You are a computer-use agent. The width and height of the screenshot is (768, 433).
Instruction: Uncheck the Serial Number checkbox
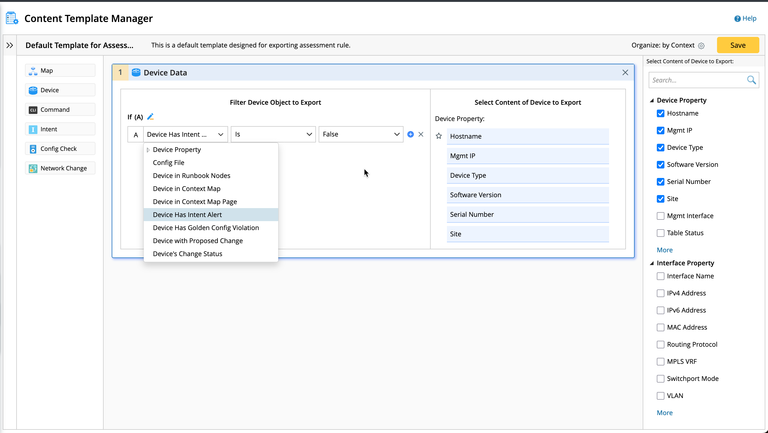(660, 182)
